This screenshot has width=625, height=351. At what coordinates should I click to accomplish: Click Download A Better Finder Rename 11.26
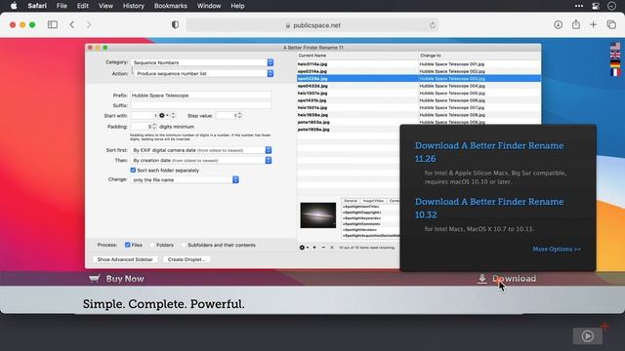point(489,152)
